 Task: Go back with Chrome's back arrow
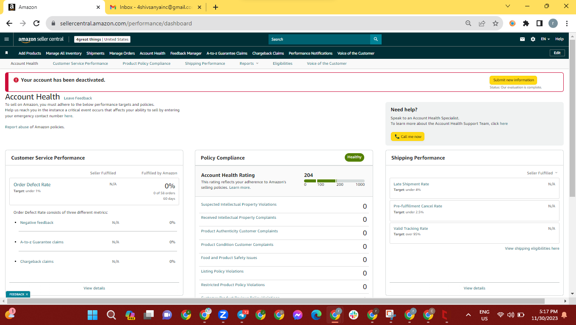(x=9, y=23)
